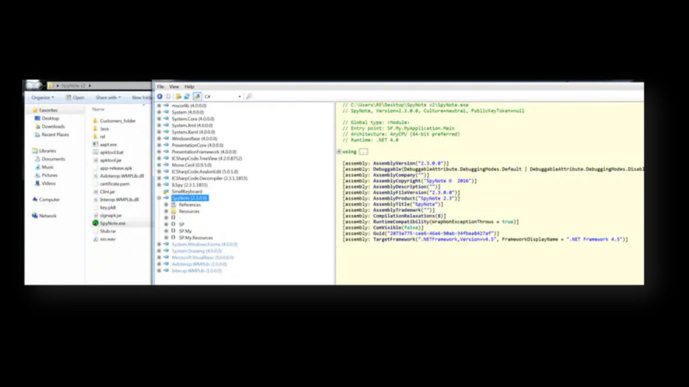This screenshot has height=387, width=689.
Task: Expand the References node under SpyNote
Action: [x=166, y=205]
